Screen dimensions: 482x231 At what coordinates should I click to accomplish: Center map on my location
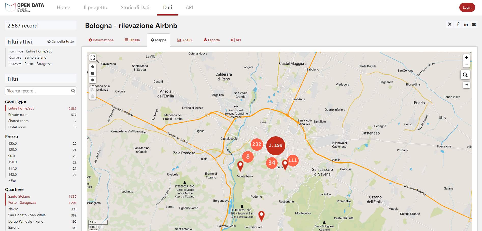(x=466, y=85)
